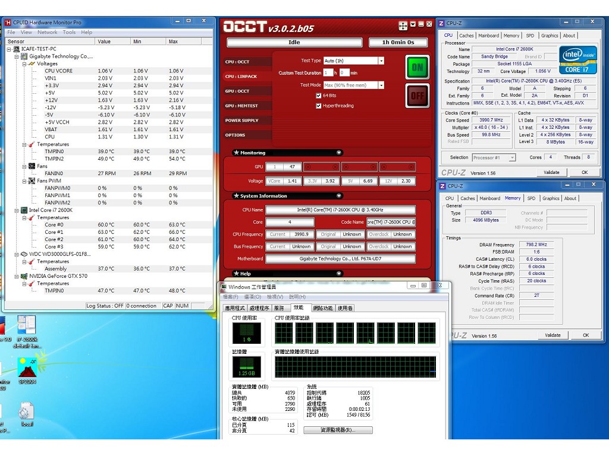Viewport: 609px width, 456px height.
Task: Click the Resource Monitor button in Task Manager
Action: click(338, 430)
